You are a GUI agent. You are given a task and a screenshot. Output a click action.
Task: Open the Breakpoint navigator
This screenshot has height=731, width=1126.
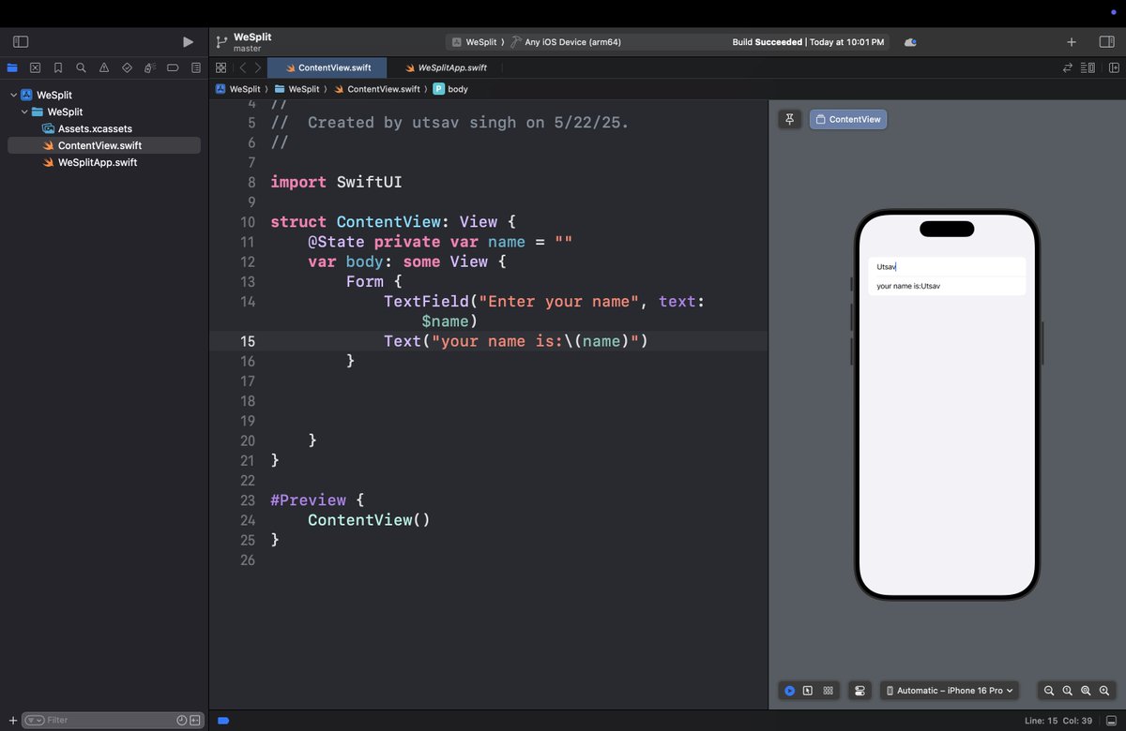pyautogui.click(x=173, y=67)
